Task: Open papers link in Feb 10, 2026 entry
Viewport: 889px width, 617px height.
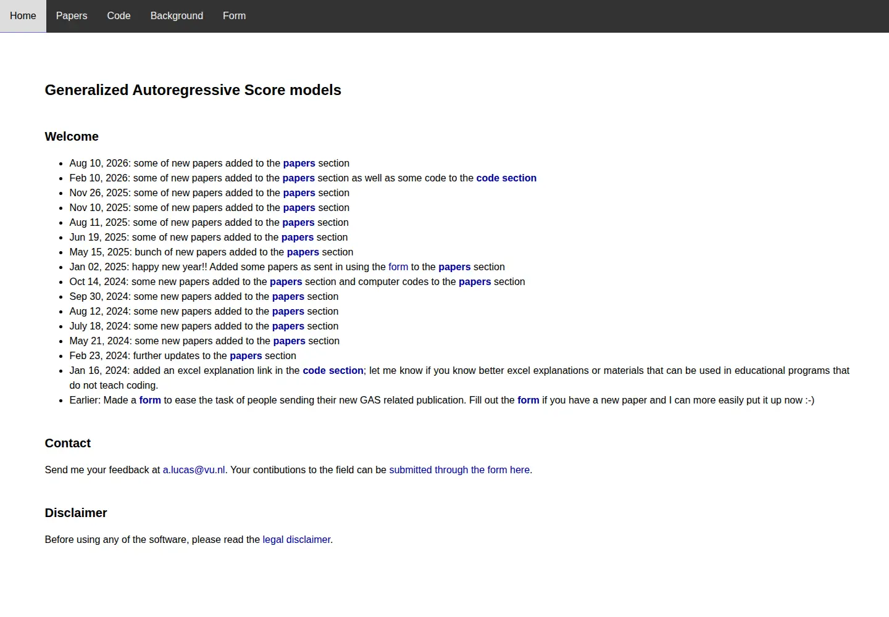Action: point(299,178)
